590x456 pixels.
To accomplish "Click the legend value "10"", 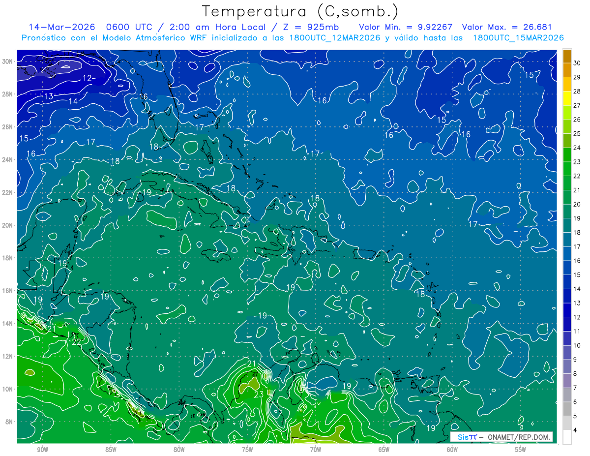I will pos(577,345).
